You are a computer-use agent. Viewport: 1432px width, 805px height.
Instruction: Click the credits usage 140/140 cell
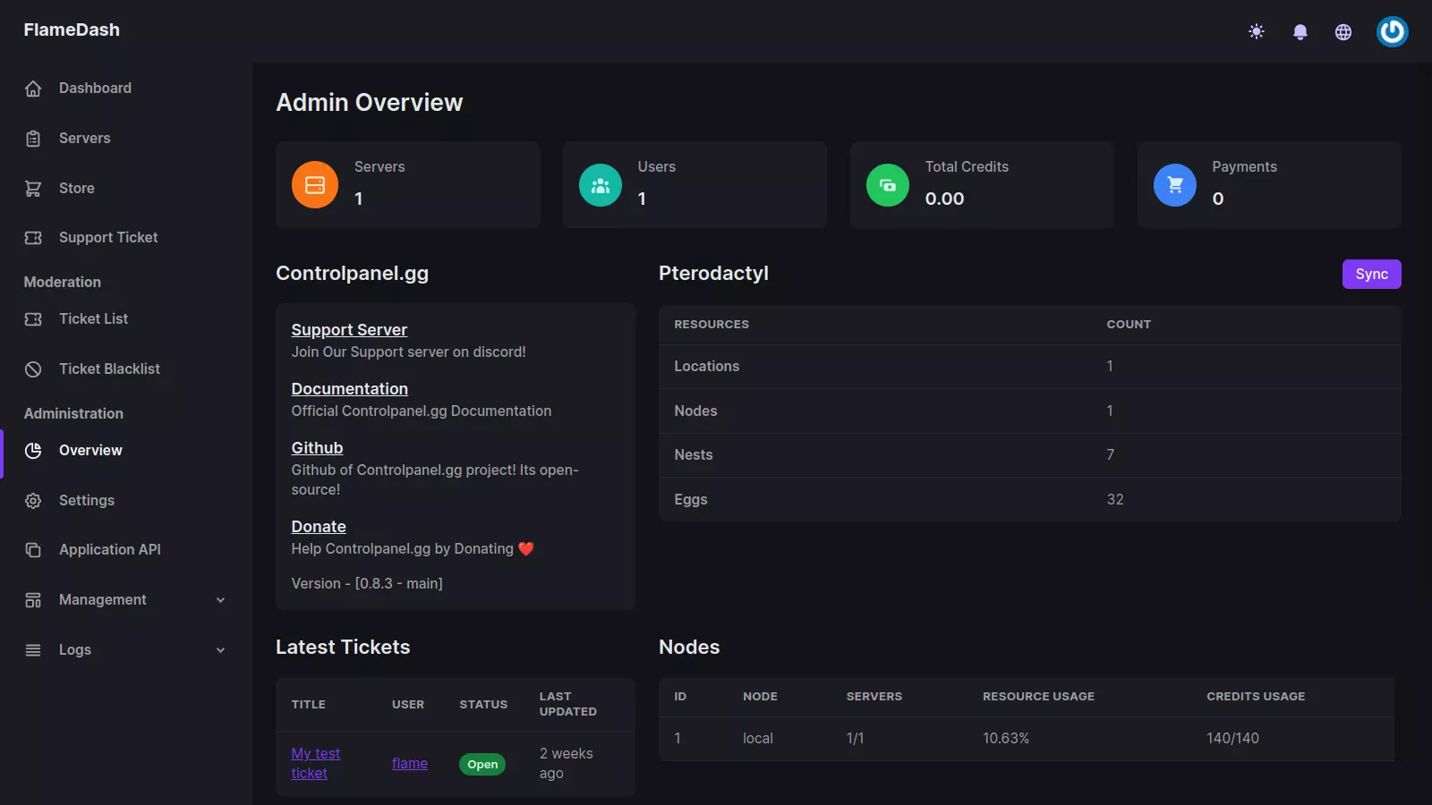pos(1232,739)
